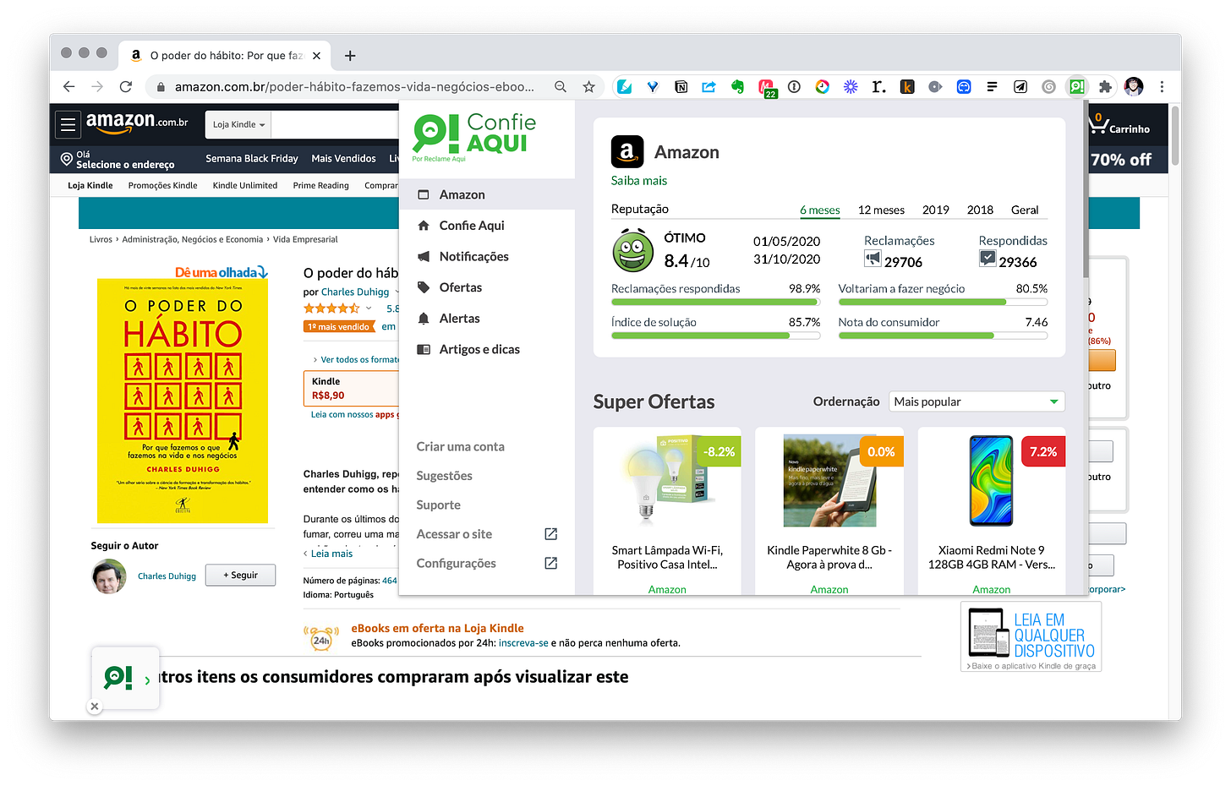Open the 'Loja Kindle' search category dropdown
The width and height of the screenshot is (1231, 786).
tap(238, 125)
